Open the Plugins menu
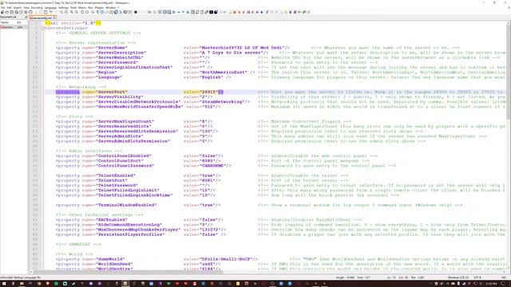 click(x=99, y=7)
